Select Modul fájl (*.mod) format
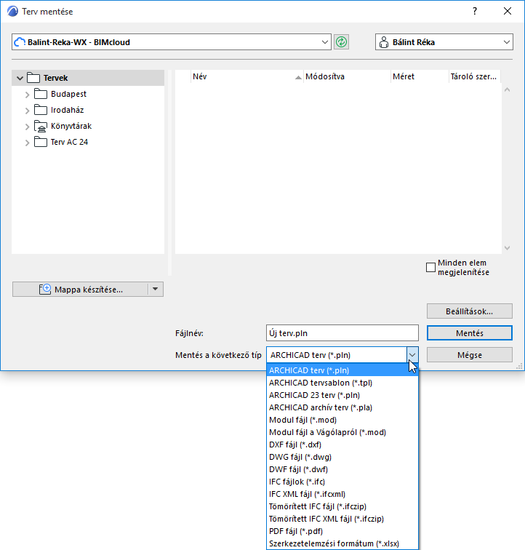Screen dimensions: 525x550 pos(342,420)
